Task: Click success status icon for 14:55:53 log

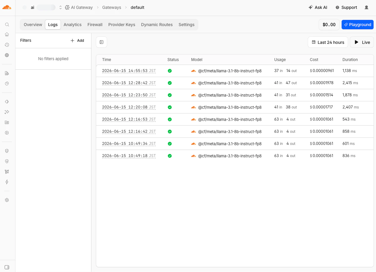Action: click(x=170, y=71)
